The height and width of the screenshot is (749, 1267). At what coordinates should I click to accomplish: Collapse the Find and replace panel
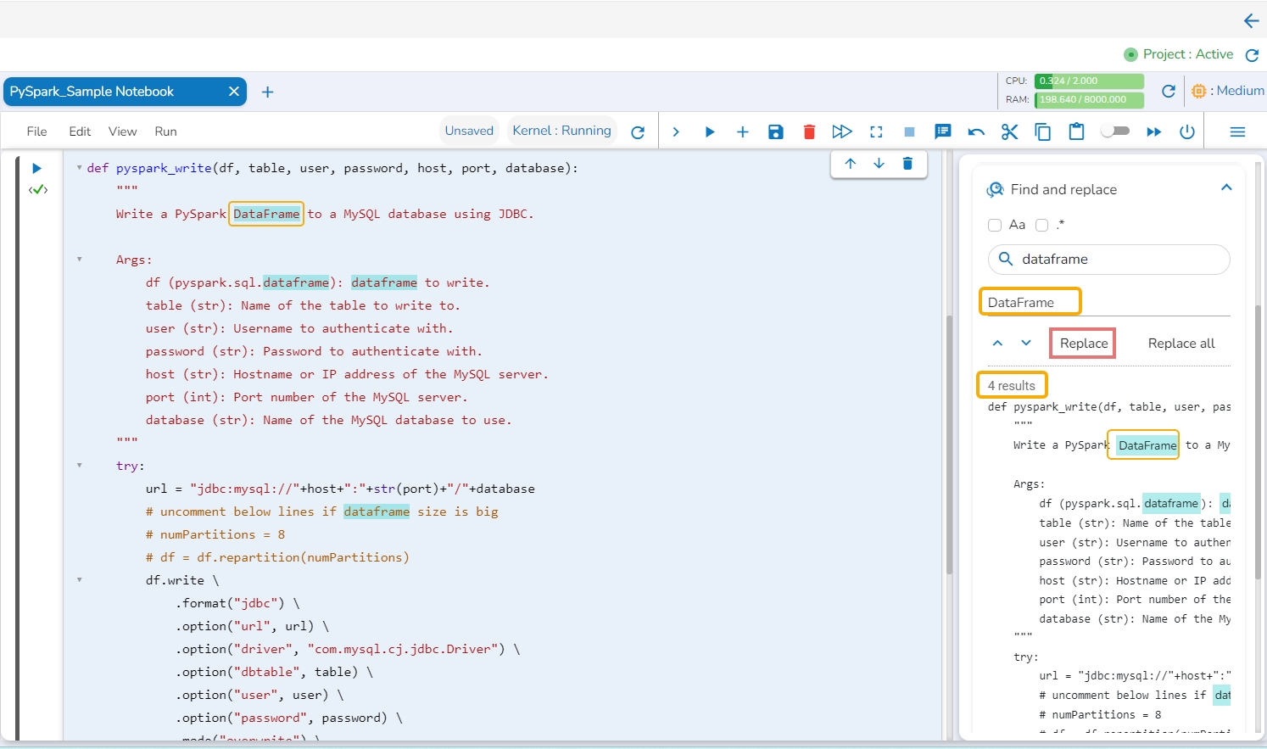(x=1225, y=187)
